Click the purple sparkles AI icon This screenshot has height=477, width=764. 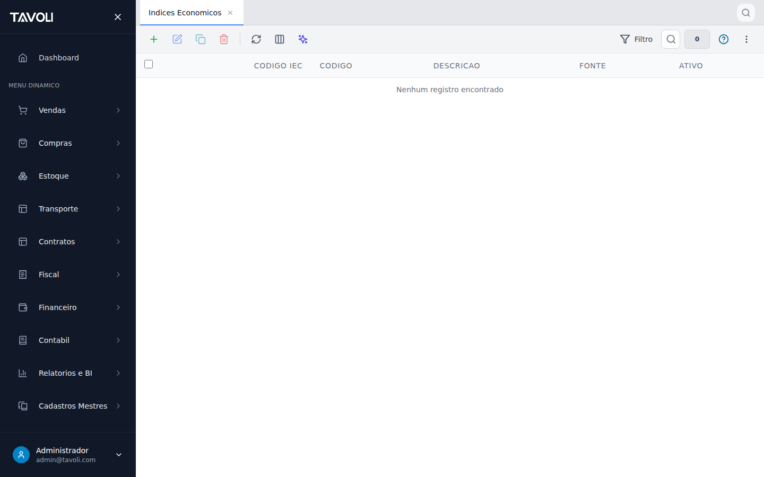[x=303, y=39]
